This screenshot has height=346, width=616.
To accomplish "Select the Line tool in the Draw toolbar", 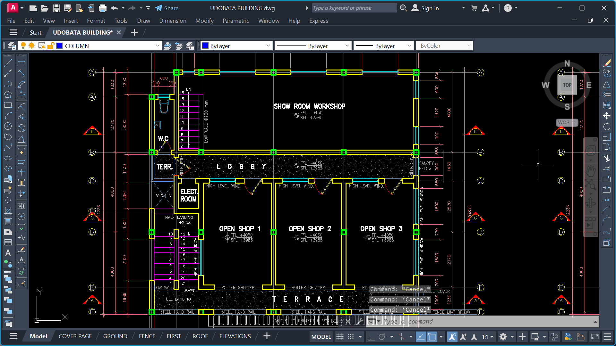I will click(8, 63).
